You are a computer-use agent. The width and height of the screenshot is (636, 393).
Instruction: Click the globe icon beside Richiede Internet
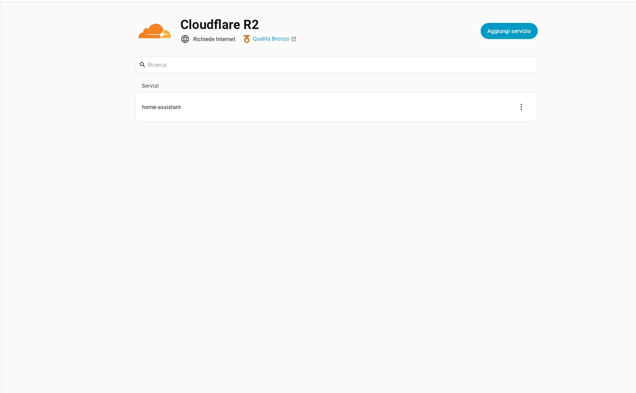coord(185,39)
